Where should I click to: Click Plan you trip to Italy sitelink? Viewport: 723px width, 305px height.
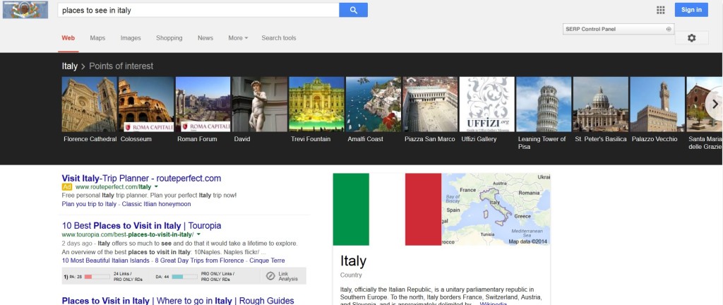[89, 204]
